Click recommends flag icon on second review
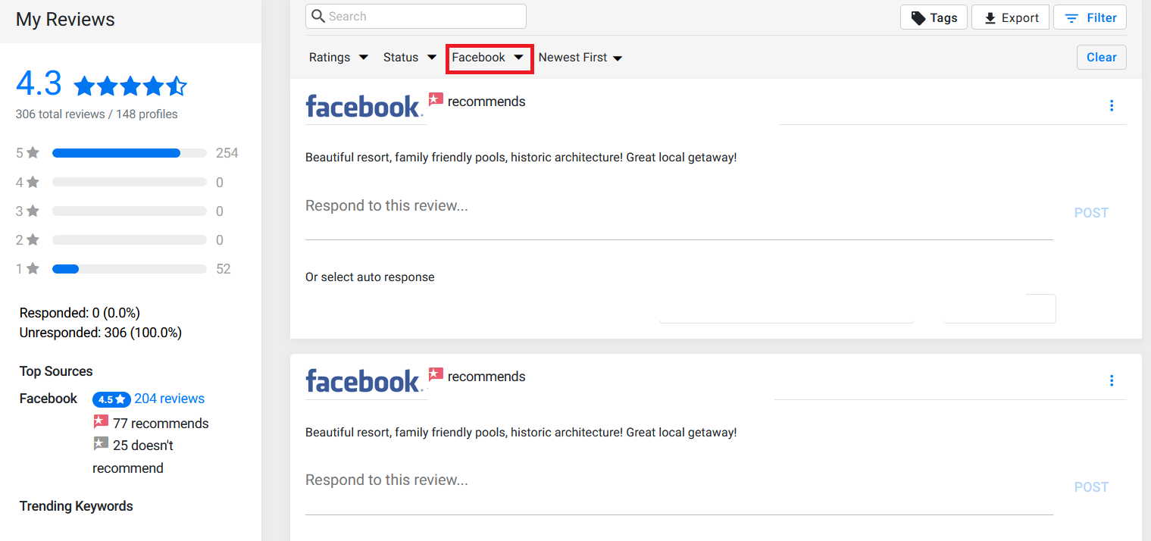 436,374
